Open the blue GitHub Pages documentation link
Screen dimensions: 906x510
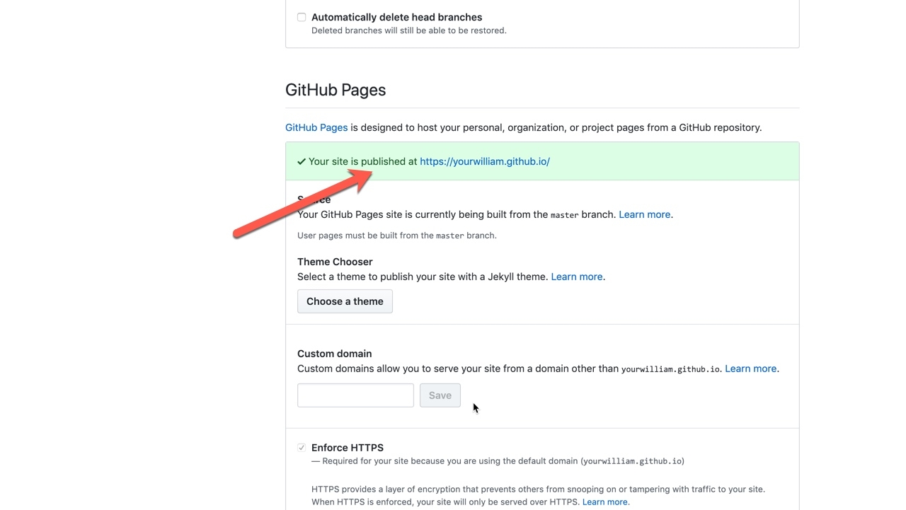point(316,127)
